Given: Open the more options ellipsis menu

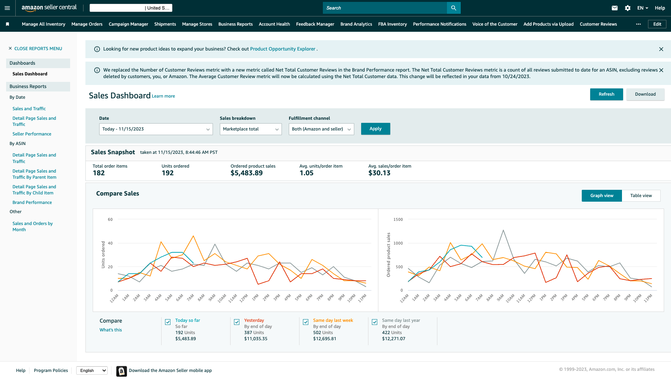Looking at the screenshot, I should [x=638, y=24].
